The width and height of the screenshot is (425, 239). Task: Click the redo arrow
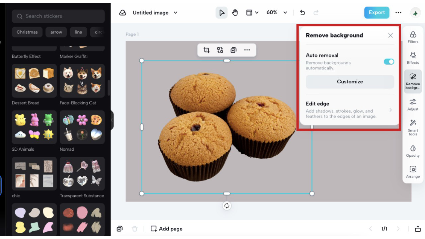tap(316, 13)
